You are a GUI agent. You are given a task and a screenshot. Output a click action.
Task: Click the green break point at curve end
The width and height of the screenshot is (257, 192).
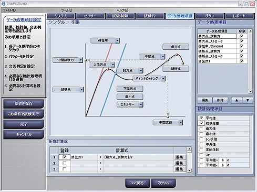tap(183, 63)
